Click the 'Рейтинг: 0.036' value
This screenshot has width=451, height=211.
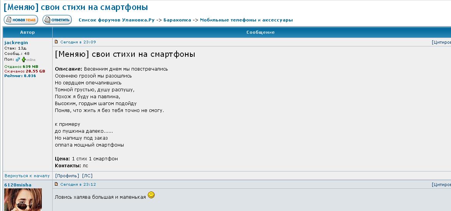click(x=20, y=76)
